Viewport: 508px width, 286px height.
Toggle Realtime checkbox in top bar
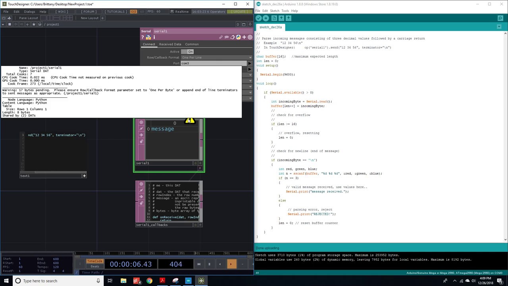(x=172, y=12)
